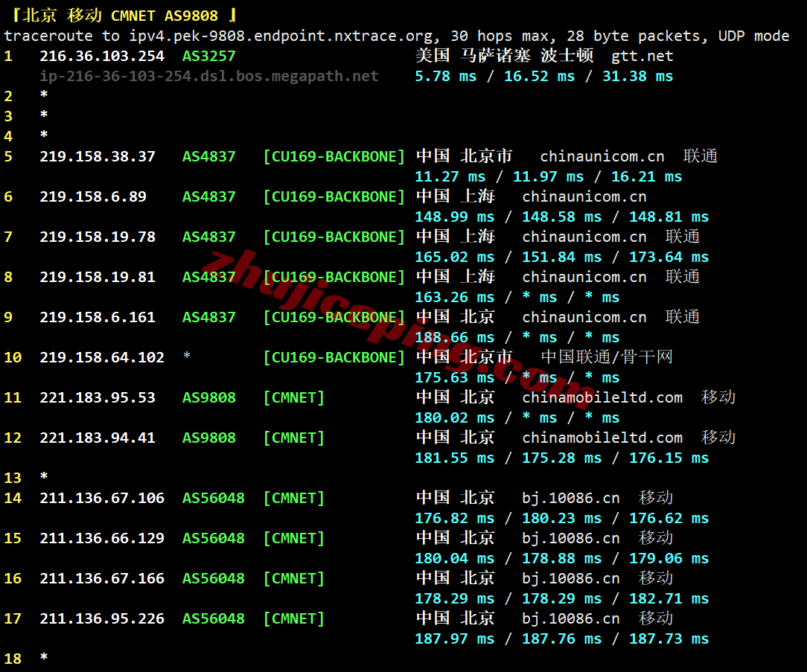Select IP 219.158.64.102 in hop 10
The image size is (807, 672).
point(102,357)
